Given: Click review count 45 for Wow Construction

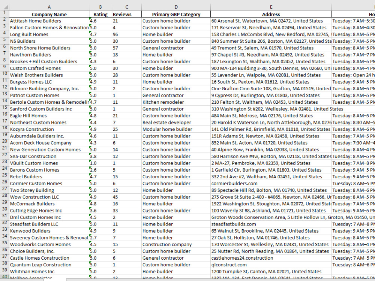Looking at the screenshot, I should [x=127, y=197].
